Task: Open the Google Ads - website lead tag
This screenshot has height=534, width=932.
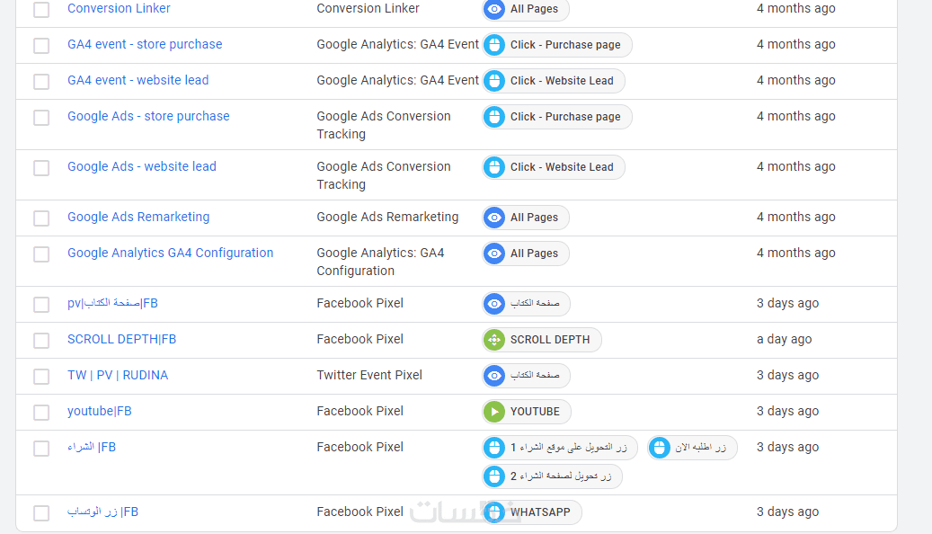Action: click(x=141, y=166)
